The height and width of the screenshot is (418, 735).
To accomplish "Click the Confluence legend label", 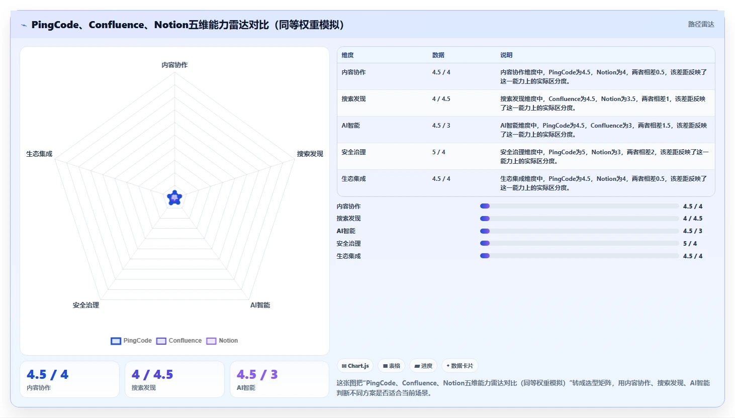I will pos(185,341).
